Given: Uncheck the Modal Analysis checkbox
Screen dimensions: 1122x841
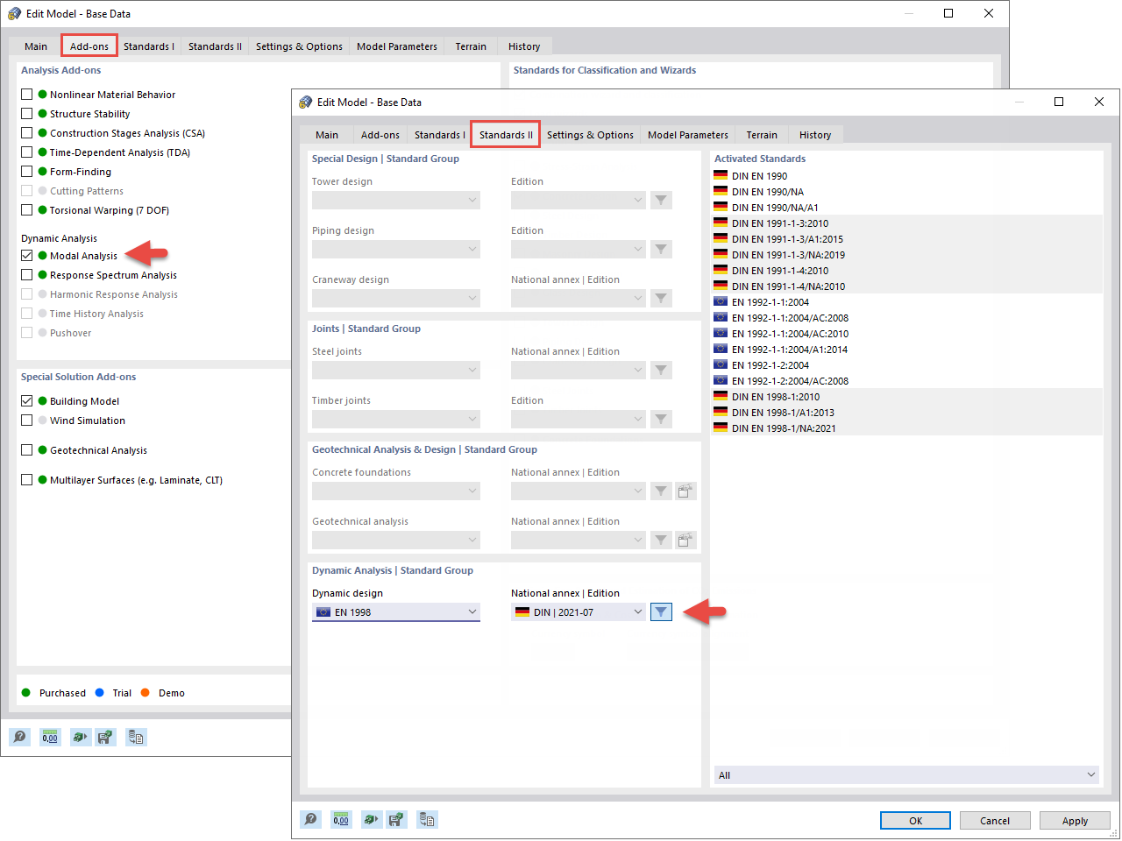Looking at the screenshot, I should click(27, 256).
